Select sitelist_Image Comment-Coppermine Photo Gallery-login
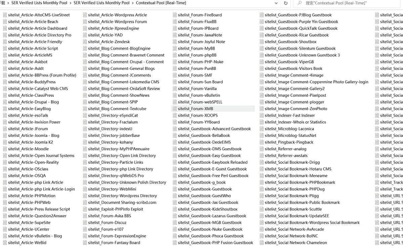This screenshot has height=248, width=403. pyautogui.click(x=316, y=82)
